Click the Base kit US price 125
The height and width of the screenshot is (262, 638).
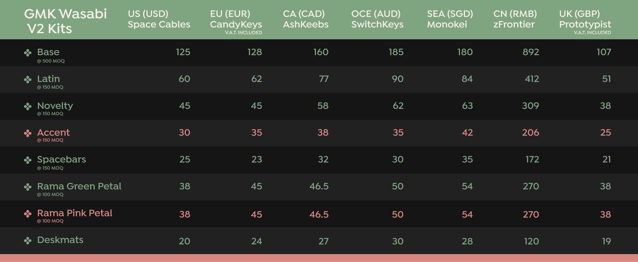pos(183,52)
